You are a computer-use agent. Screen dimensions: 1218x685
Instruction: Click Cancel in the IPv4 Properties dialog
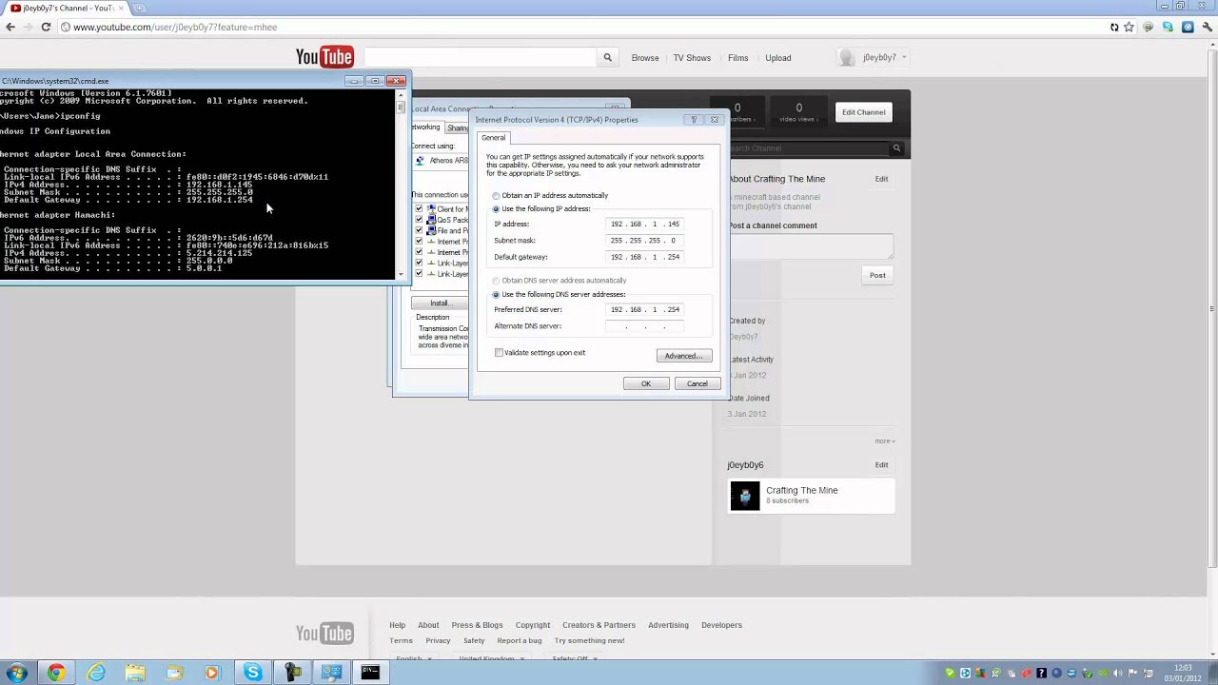(x=697, y=383)
